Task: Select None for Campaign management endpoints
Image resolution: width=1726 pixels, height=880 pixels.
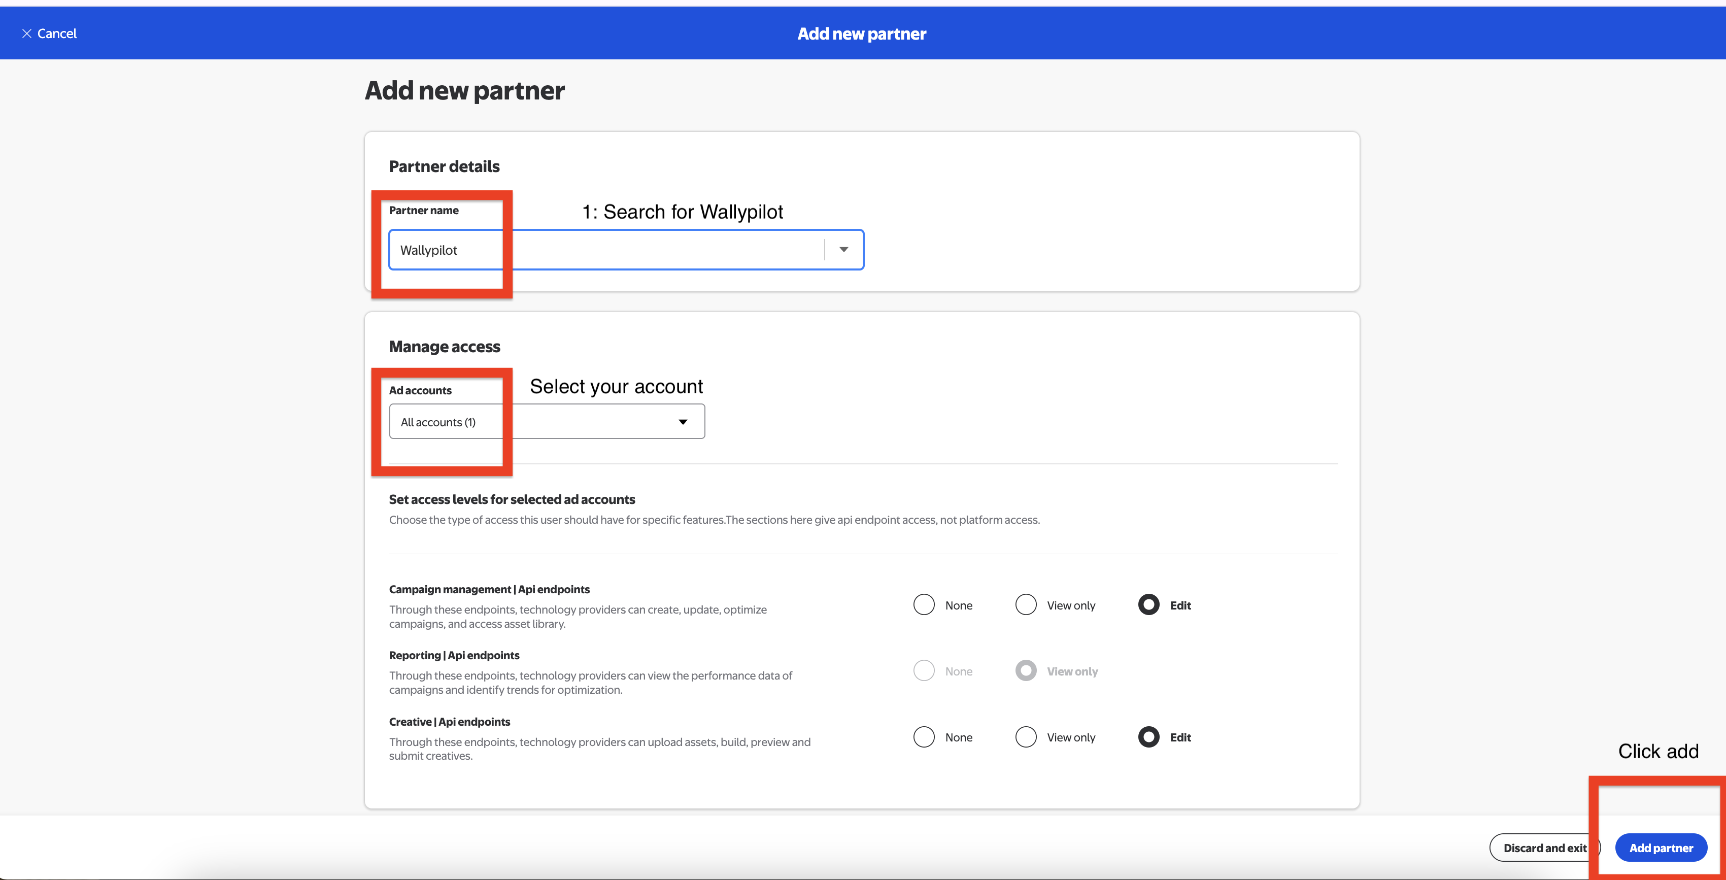Action: (x=924, y=604)
